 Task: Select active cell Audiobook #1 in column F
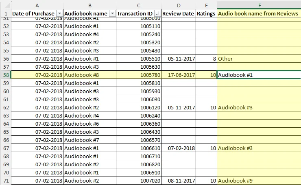coord(259,75)
